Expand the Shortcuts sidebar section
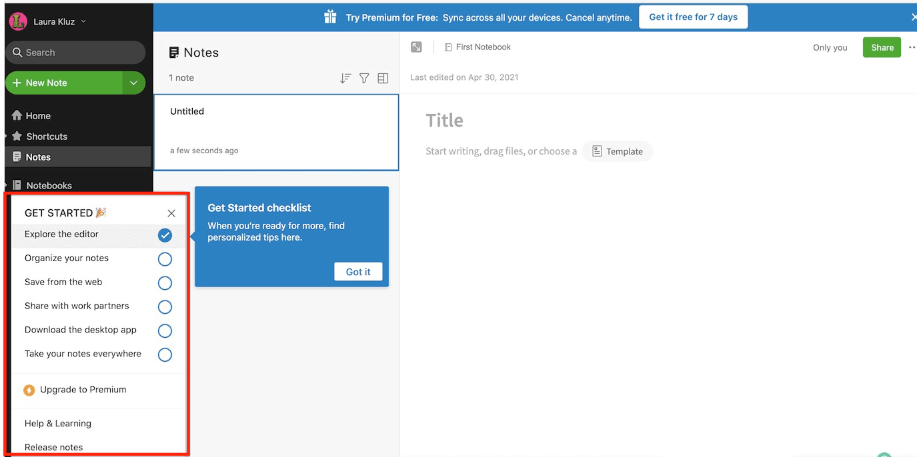This screenshot has height=457, width=917. click(x=6, y=136)
